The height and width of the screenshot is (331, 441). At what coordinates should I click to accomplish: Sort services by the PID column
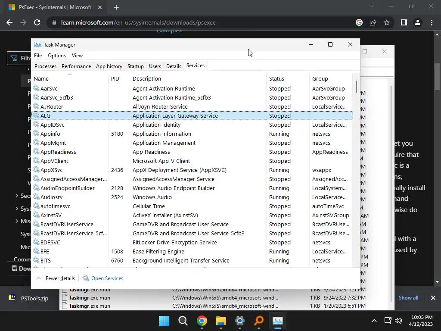point(119,78)
